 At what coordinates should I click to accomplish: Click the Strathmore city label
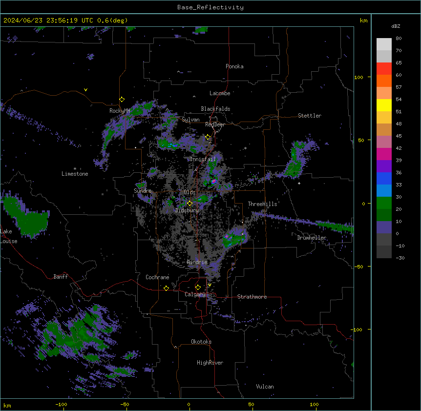tap(252, 297)
